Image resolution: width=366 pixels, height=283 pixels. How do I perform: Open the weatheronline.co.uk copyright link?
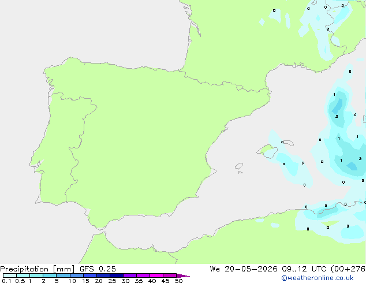point(317,278)
